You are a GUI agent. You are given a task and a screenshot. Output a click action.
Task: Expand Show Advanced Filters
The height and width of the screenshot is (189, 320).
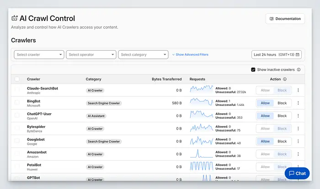pos(190,55)
